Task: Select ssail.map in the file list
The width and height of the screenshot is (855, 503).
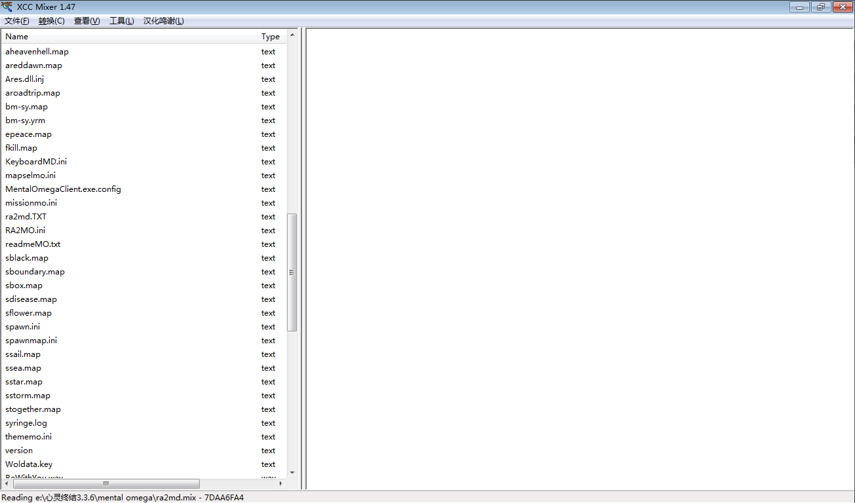Action: (23, 354)
